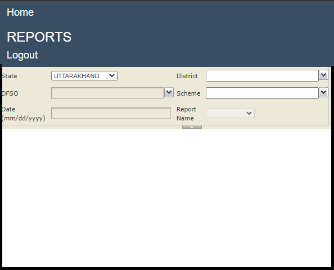Viewport: 334px width, 270px height.
Task: Expand the Scheme dropdown arrow
Action: [x=323, y=92]
